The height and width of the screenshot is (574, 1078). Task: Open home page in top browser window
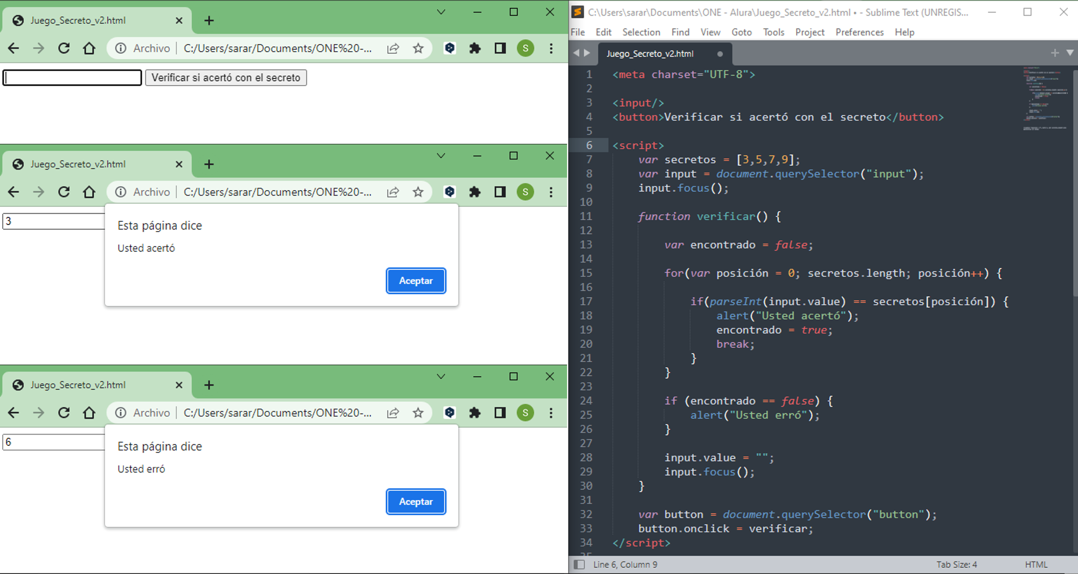tap(89, 48)
